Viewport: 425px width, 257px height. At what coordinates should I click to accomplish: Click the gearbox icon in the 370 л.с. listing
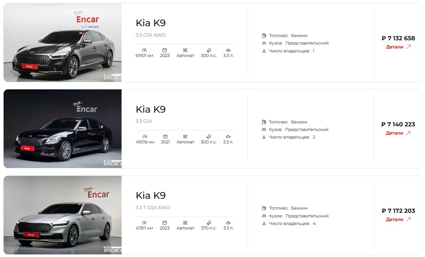pyautogui.click(x=185, y=223)
